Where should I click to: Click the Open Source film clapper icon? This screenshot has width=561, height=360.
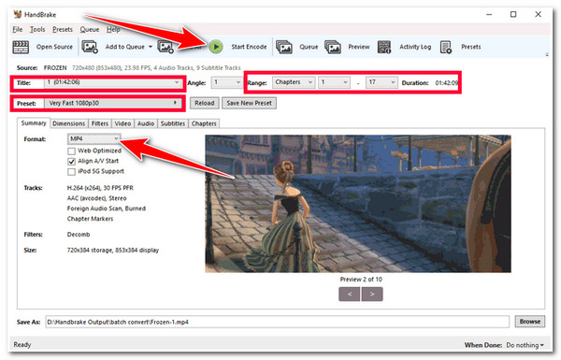pos(21,47)
